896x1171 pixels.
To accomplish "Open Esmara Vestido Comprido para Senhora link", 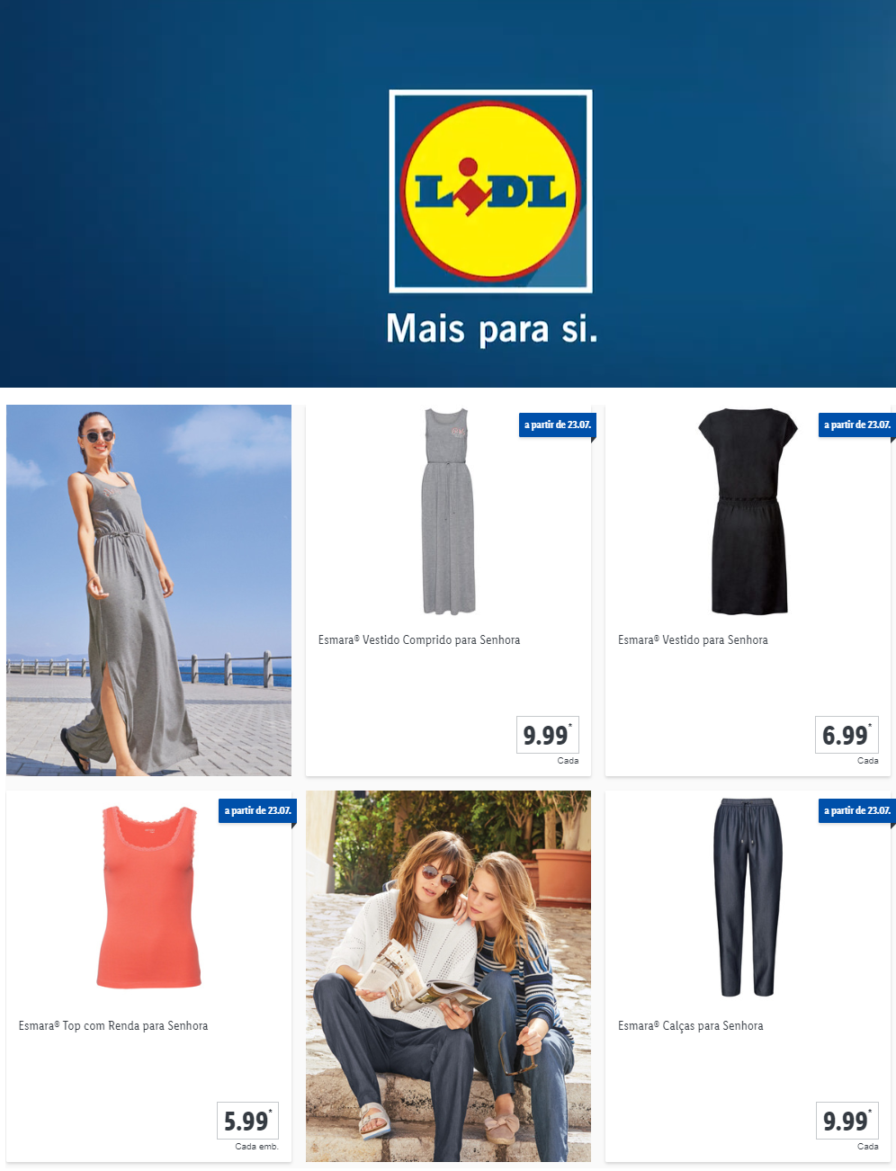I will [418, 640].
